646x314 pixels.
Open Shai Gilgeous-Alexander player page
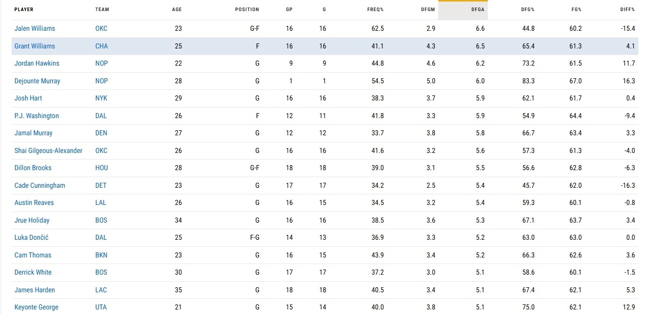(x=49, y=150)
